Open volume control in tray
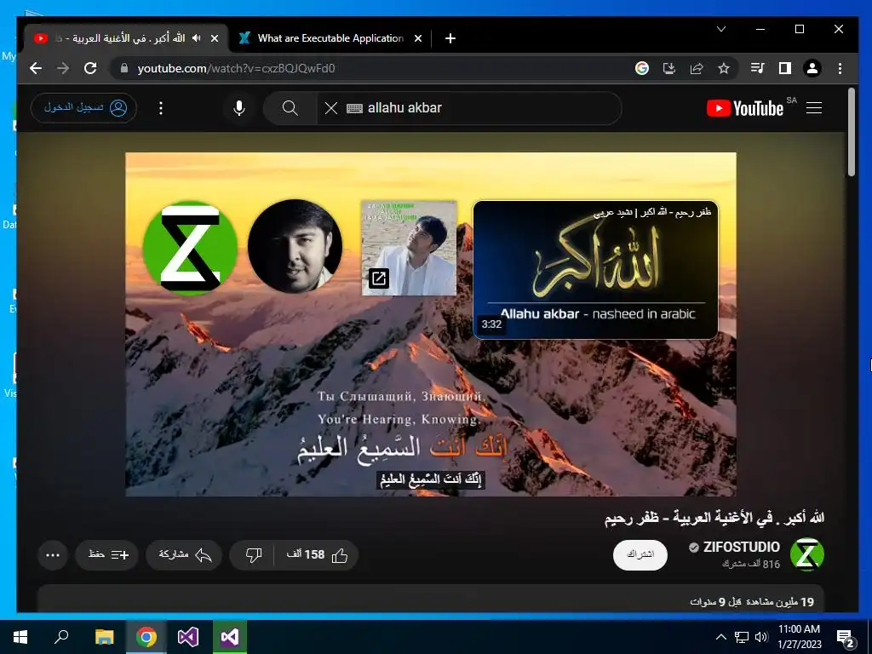The width and height of the screenshot is (872, 654). pos(761,637)
